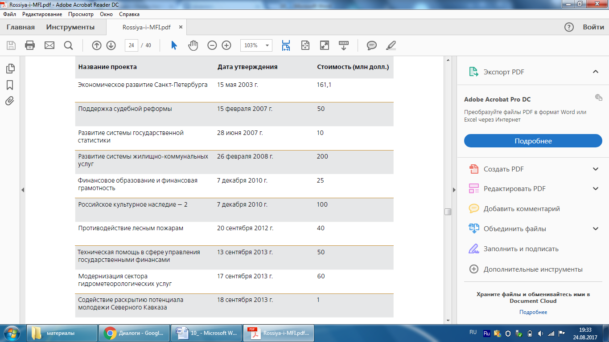Switch to the Главная tab
This screenshot has width=609, height=342.
[21, 27]
